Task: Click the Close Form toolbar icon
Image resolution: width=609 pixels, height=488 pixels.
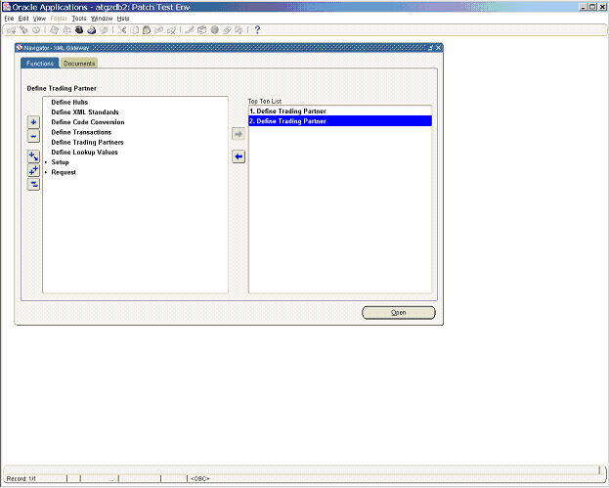Action: [104, 30]
